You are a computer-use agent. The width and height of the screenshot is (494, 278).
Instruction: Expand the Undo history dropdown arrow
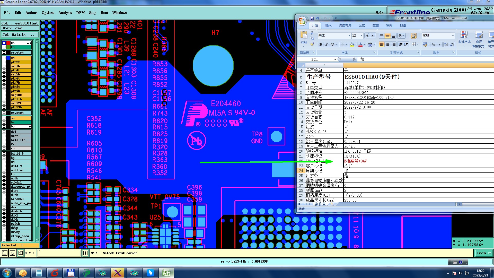pos(321,18)
